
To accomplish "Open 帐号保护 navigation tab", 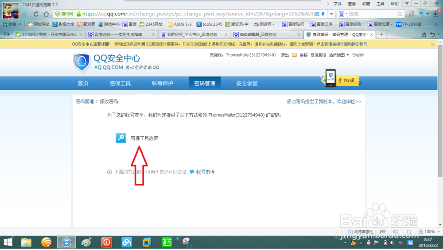I will tap(163, 83).
